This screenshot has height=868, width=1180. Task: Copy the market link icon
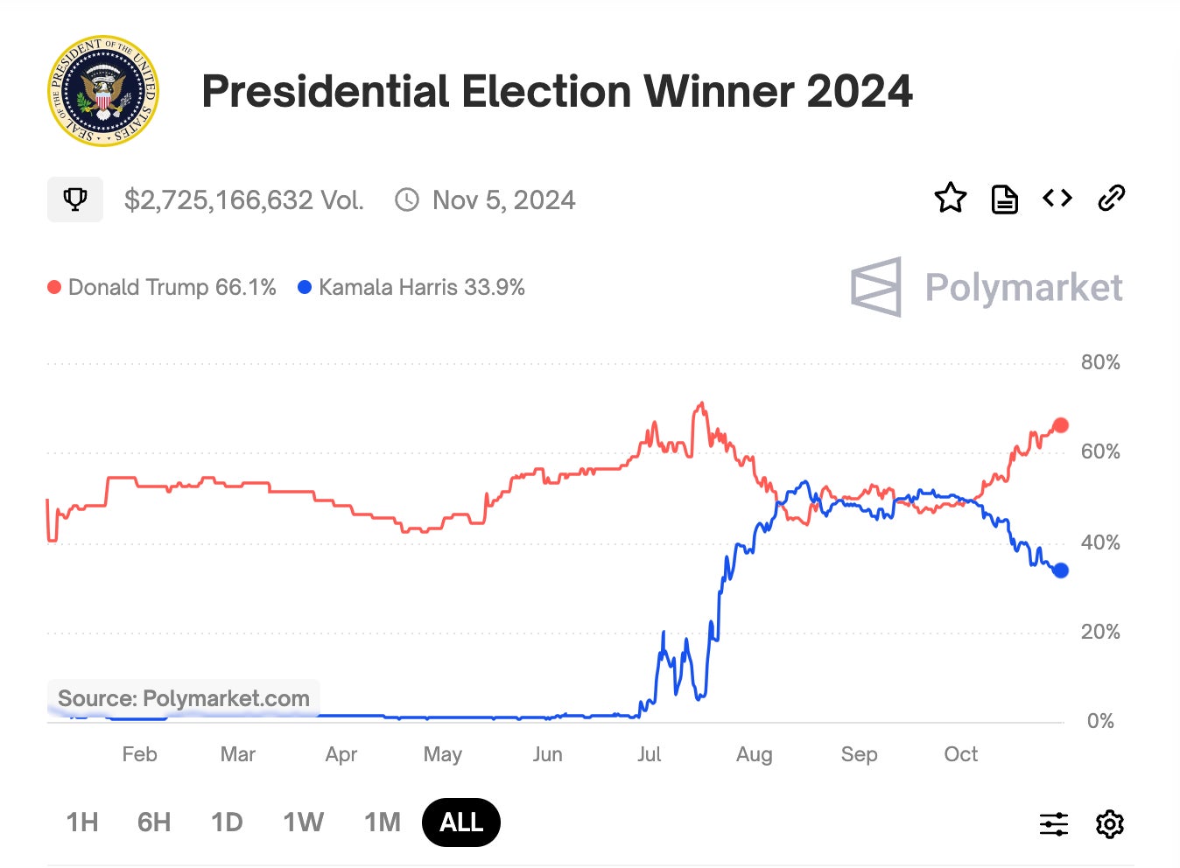[1112, 199]
